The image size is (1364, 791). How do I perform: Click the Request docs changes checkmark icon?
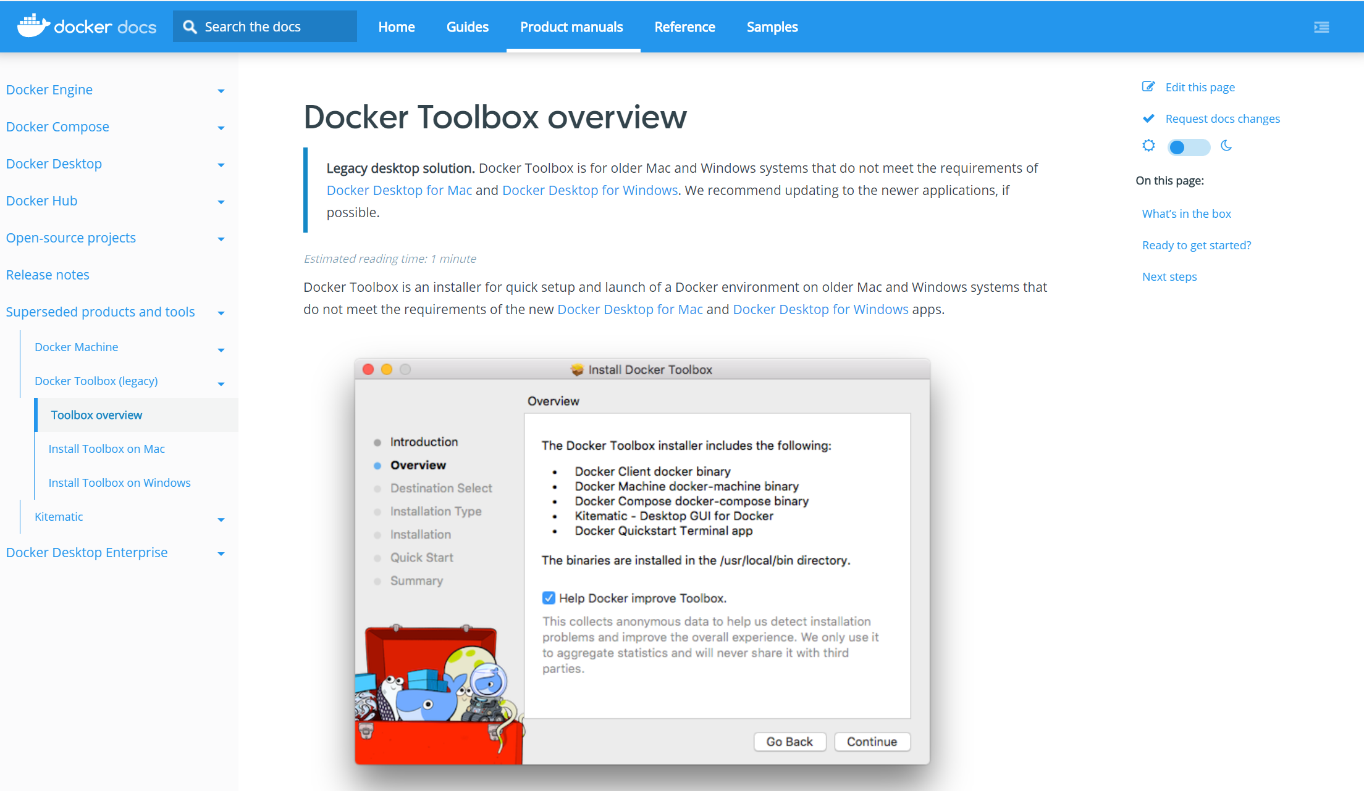(1148, 118)
